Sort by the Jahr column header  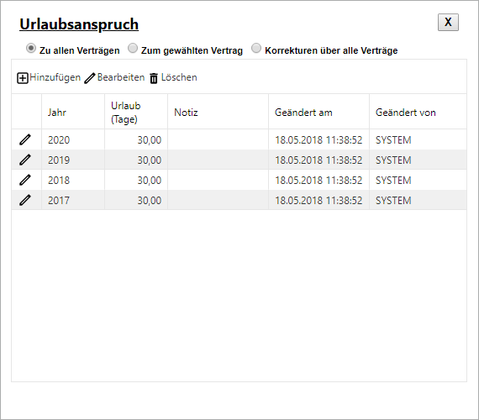(x=73, y=112)
